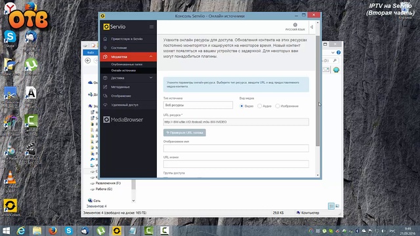420x236 pixels.
Task: Click the URL иконки input field
Action: click(x=236, y=164)
